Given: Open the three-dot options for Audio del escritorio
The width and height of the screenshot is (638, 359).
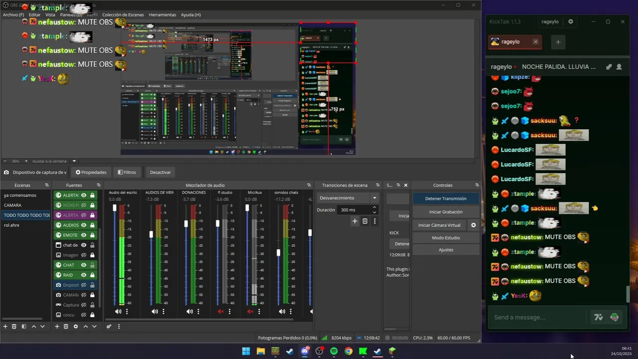Looking at the screenshot, I should click(127, 312).
